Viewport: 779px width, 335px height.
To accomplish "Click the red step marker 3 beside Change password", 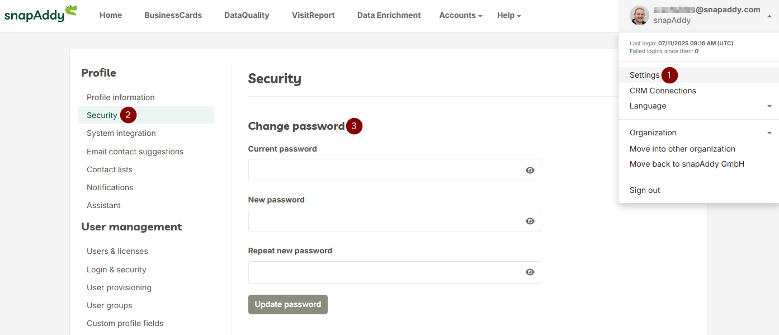I will pyautogui.click(x=354, y=126).
